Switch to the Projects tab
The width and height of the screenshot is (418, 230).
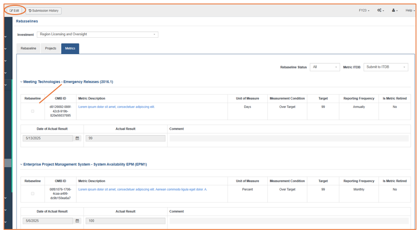click(x=51, y=48)
